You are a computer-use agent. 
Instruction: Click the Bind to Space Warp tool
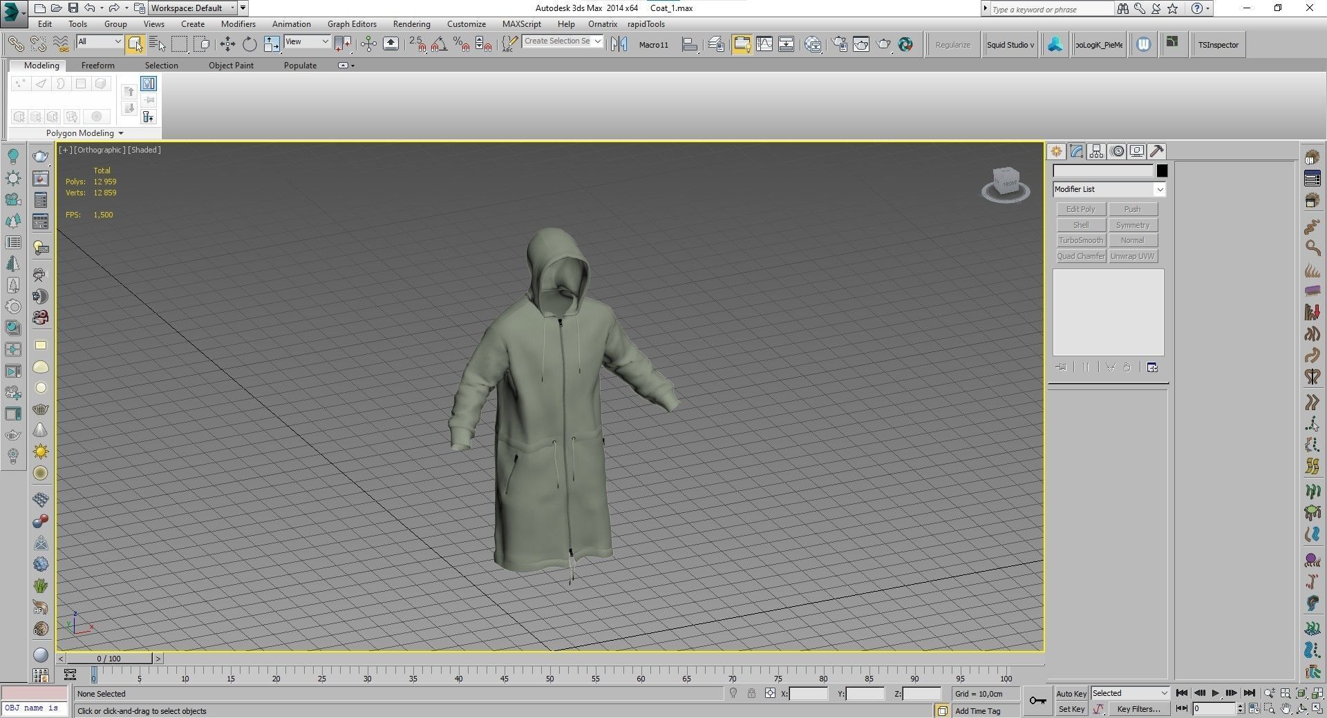point(61,44)
